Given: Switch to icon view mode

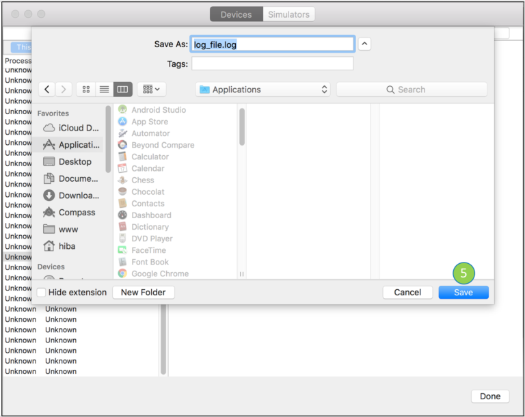Looking at the screenshot, I should click(x=86, y=90).
